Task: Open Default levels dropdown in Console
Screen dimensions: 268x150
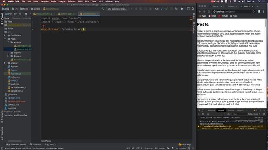Action: click(254, 114)
